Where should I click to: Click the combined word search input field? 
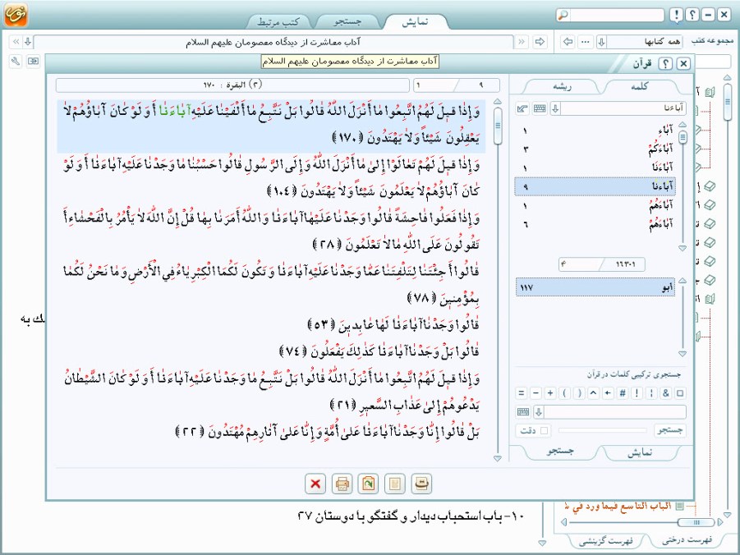615,412
